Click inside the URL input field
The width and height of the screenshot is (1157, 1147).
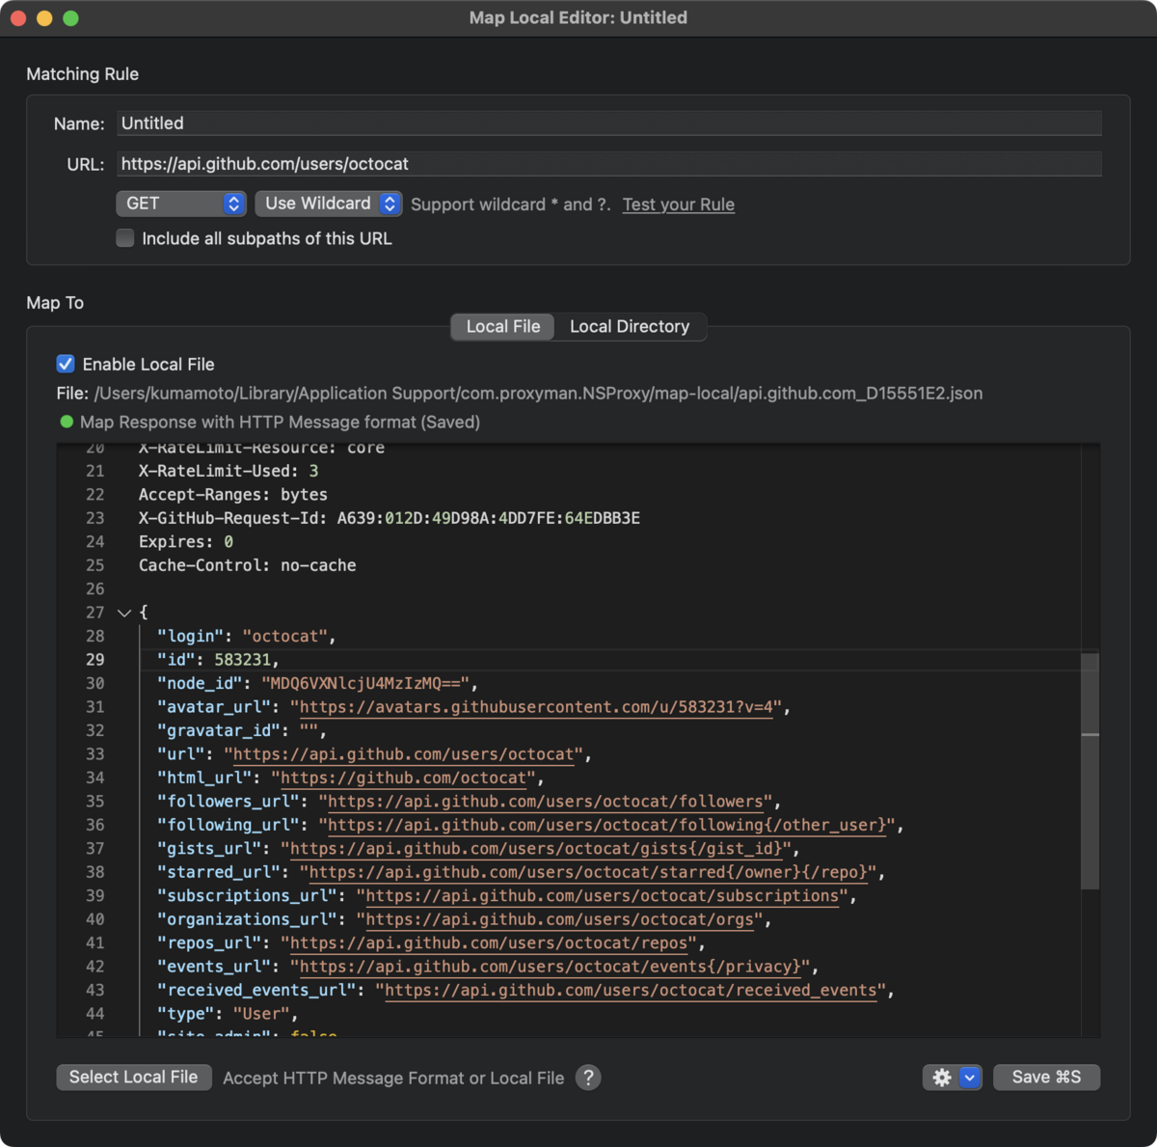point(607,164)
